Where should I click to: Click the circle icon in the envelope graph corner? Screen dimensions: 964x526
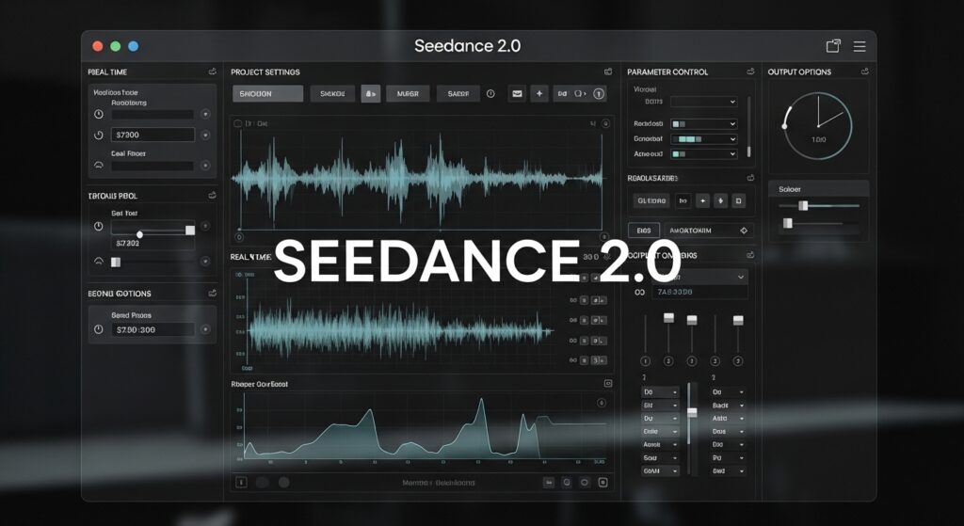point(602,404)
